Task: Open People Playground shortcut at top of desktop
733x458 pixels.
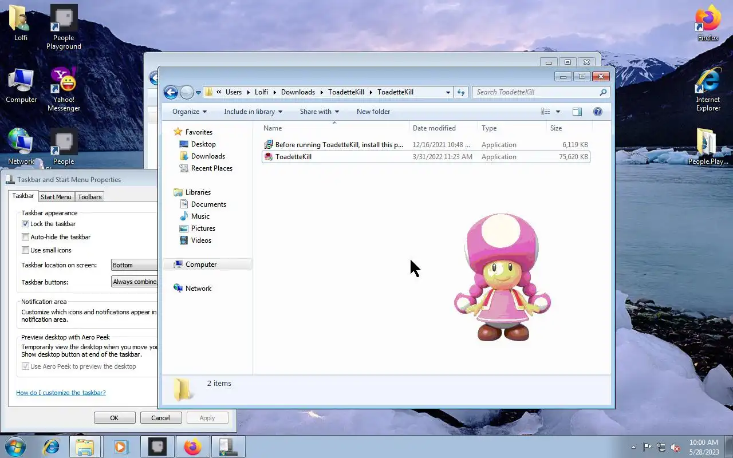Action: [x=64, y=27]
